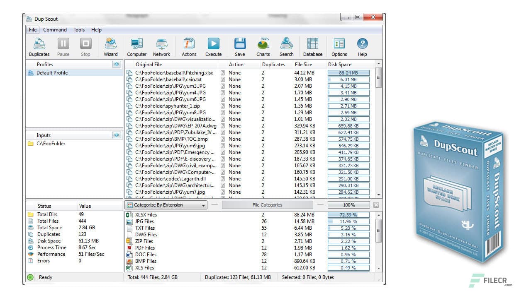Open the File menu

pos(33,30)
